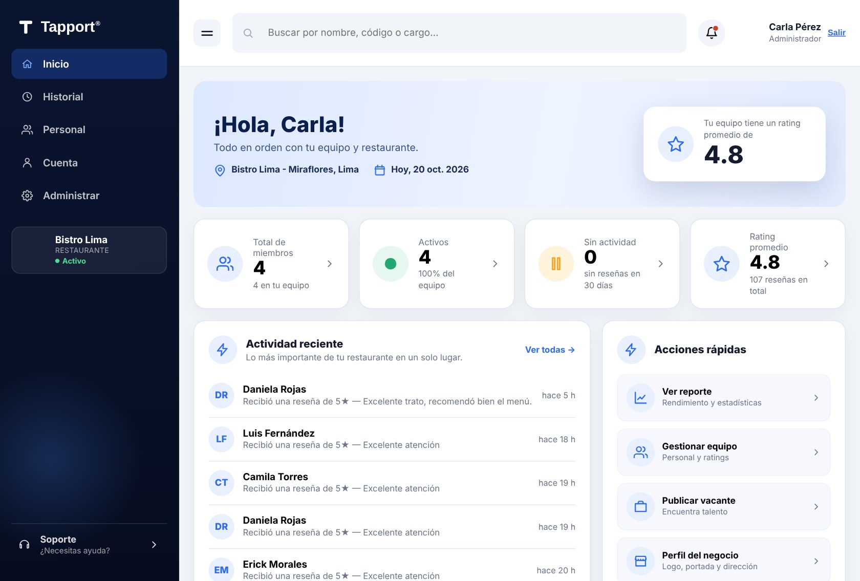Image resolution: width=860 pixels, height=581 pixels.
Task: Go to Inicio in the sidebar
Action: coord(89,64)
